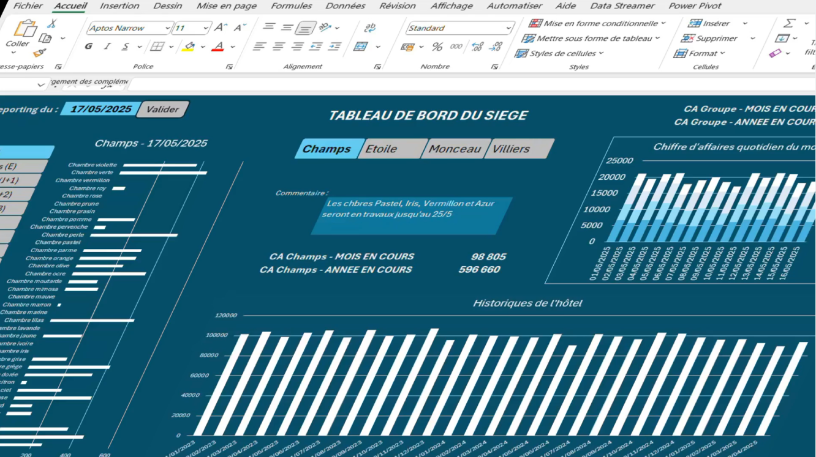Viewport: 816px width, 457px height.
Task: Select the Villiers hotel button
Action: [x=518, y=149]
